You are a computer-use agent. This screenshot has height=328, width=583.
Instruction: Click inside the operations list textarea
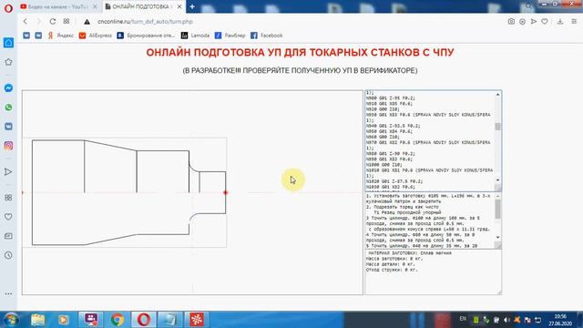(x=429, y=220)
